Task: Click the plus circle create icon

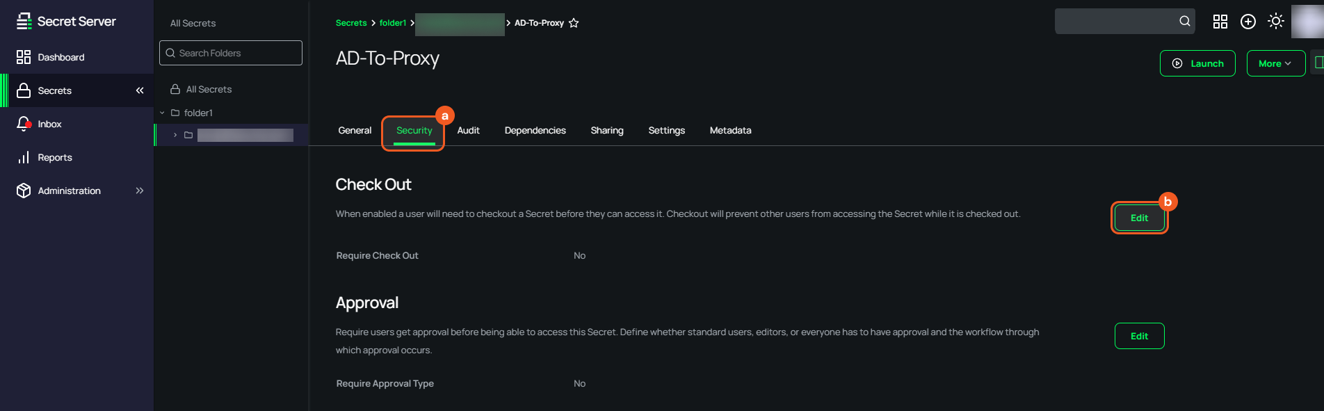Action: coord(1248,22)
